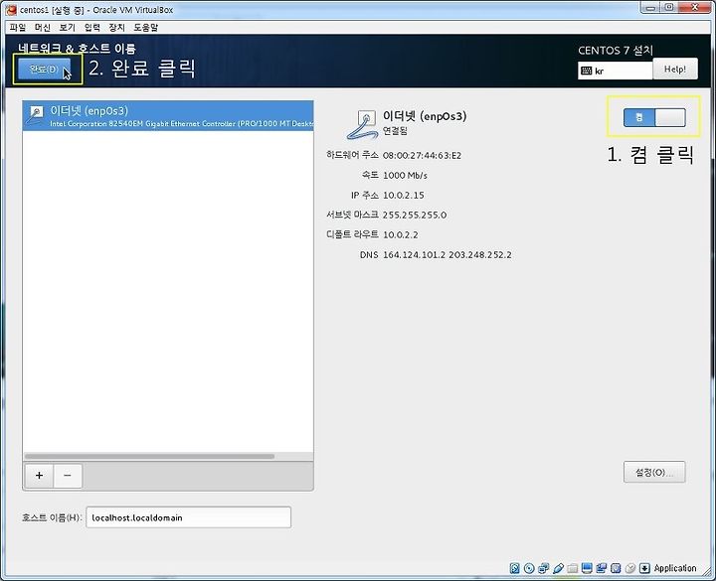The width and height of the screenshot is (716, 581).
Task: Open the 입력 menu
Action: pyautogui.click(x=91, y=28)
